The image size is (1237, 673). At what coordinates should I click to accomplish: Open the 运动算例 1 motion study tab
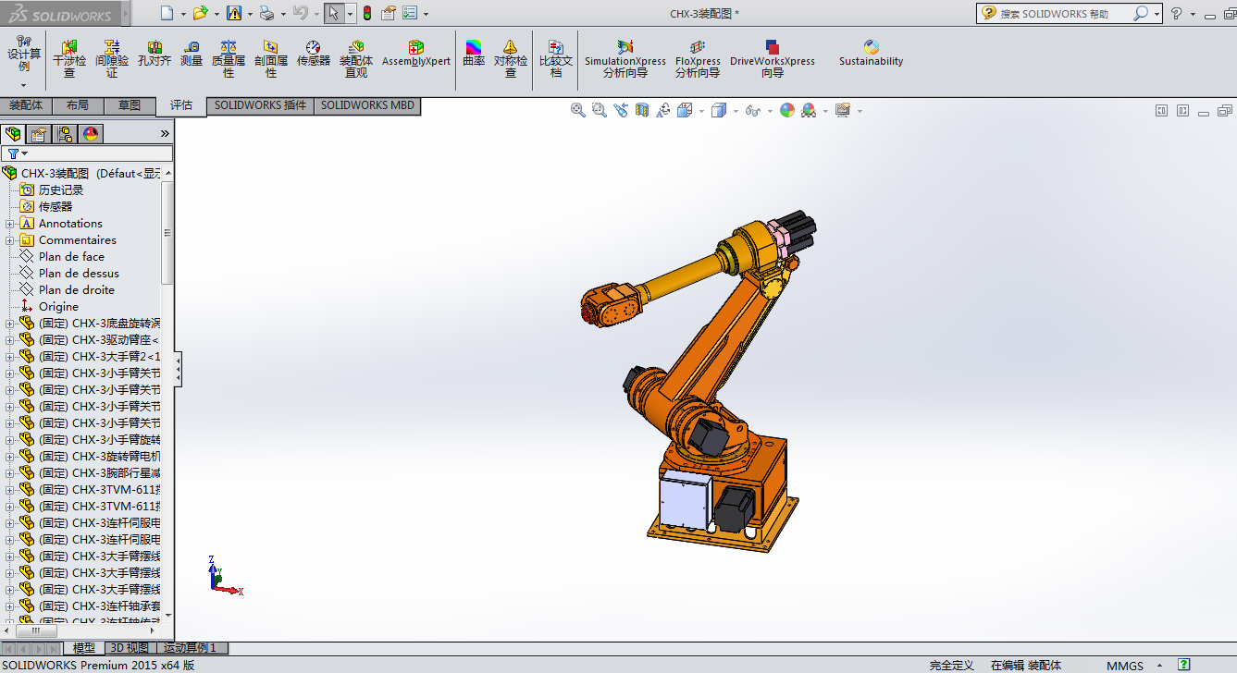190,648
